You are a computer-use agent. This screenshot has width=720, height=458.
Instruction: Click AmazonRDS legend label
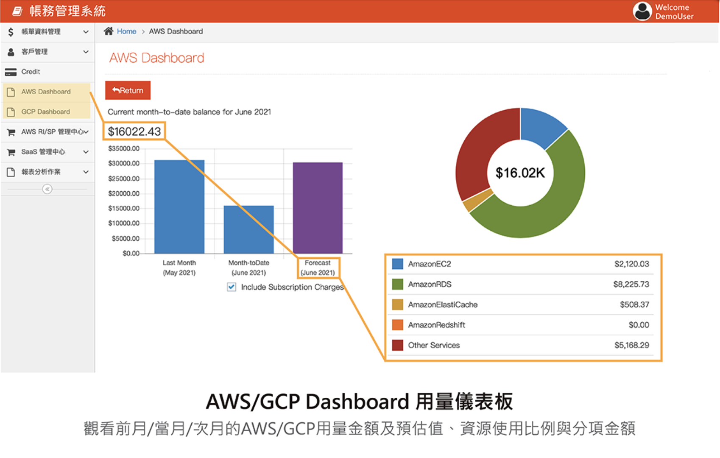(430, 284)
